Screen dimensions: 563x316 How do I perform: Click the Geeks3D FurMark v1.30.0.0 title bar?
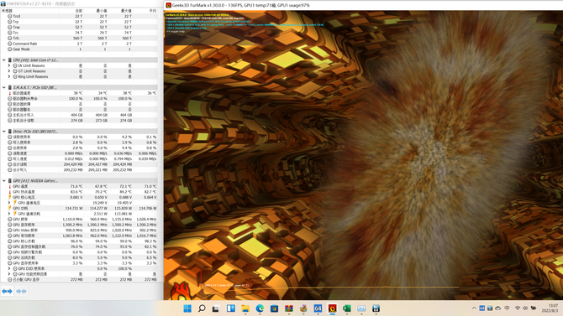point(363,5)
